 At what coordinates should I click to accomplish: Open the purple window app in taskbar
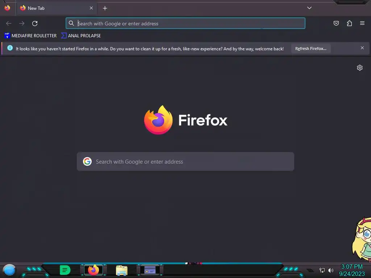pyautogui.click(x=150, y=270)
